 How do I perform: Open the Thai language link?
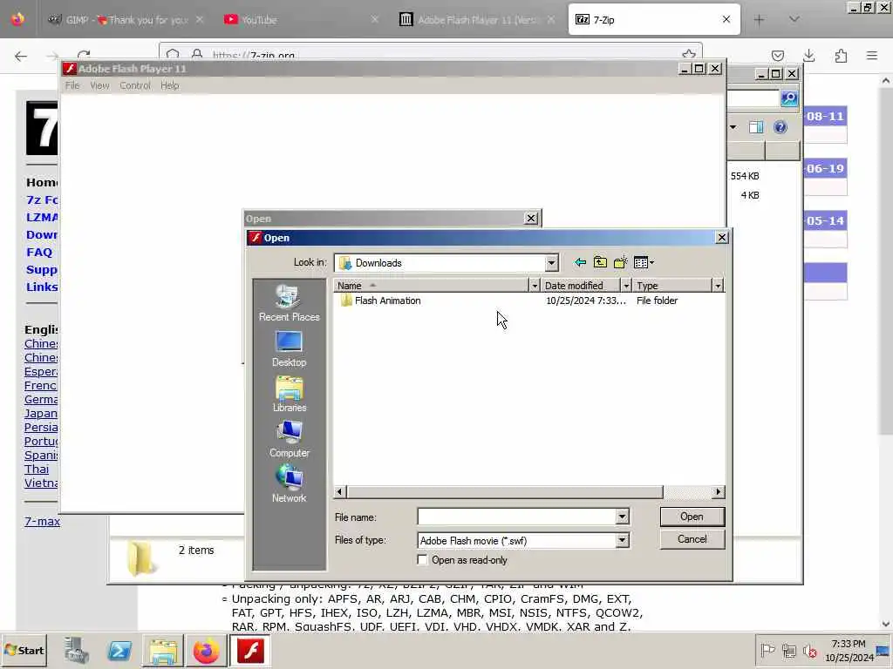[37, 469]
